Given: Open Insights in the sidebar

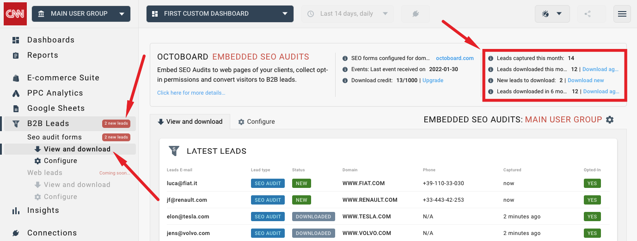Looking at the screenshot, I should click(43, 210).
